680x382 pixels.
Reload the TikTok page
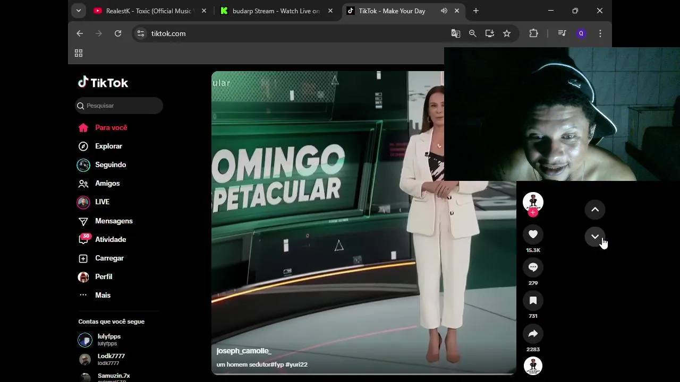point(118,33)
